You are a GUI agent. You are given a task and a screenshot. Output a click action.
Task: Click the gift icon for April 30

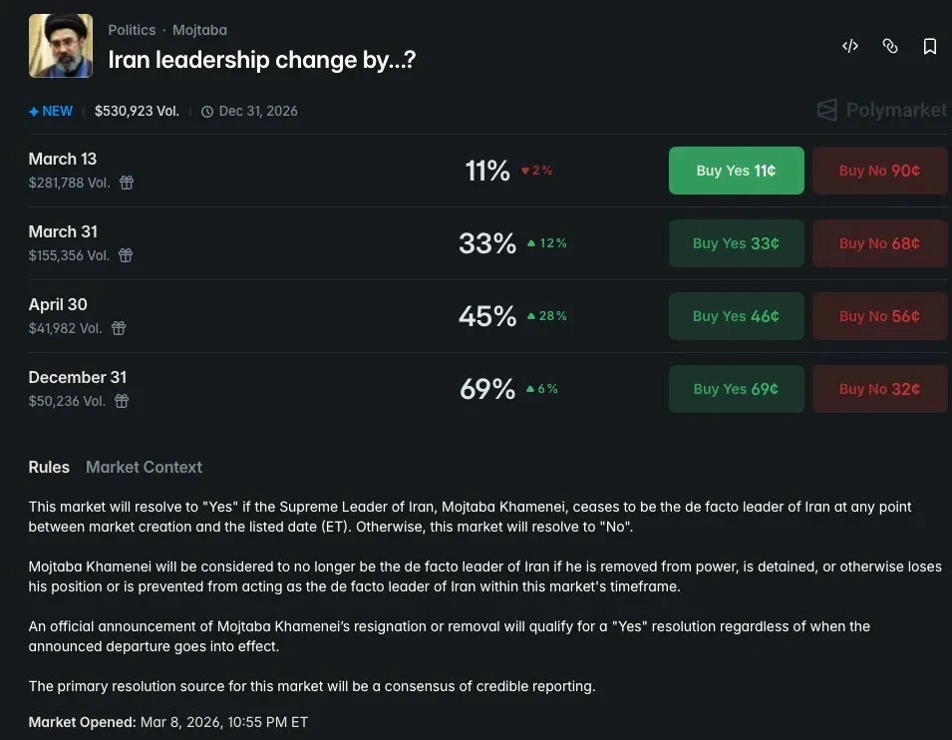tap(119, 328)
